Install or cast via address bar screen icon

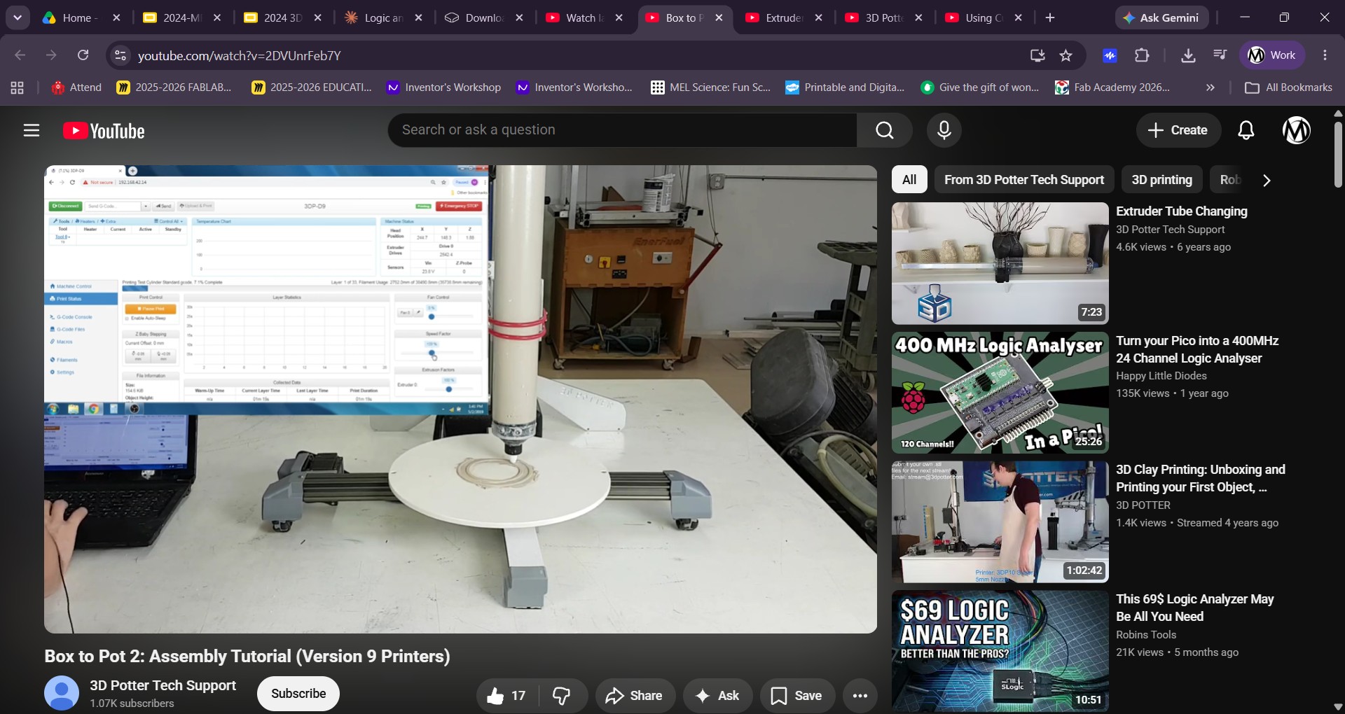[x=1037, y=55]
